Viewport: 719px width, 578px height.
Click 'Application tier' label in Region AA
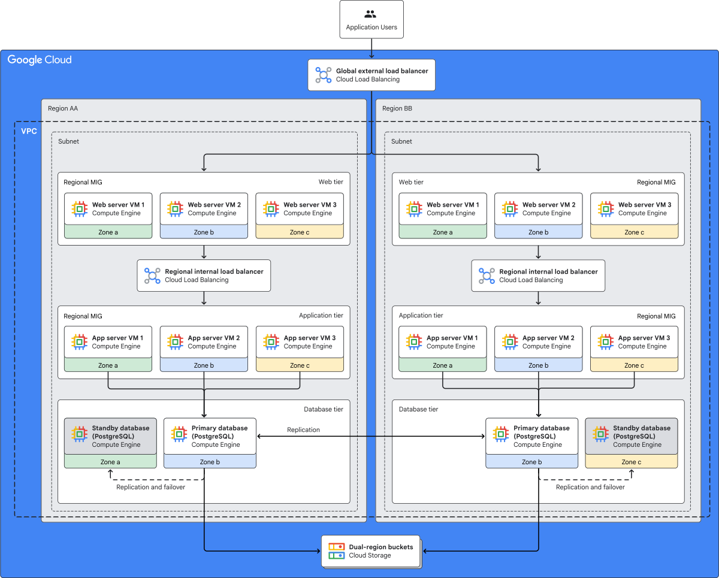[x=322, y=316]
